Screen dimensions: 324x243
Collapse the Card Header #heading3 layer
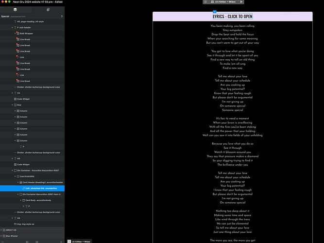(x=18, y=182)
